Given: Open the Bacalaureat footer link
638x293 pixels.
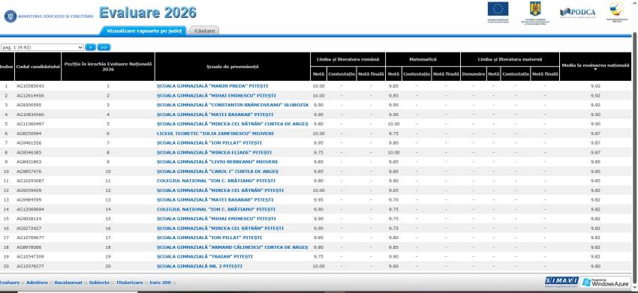Looking at the screenshot, I should click(x=68, y=282).
